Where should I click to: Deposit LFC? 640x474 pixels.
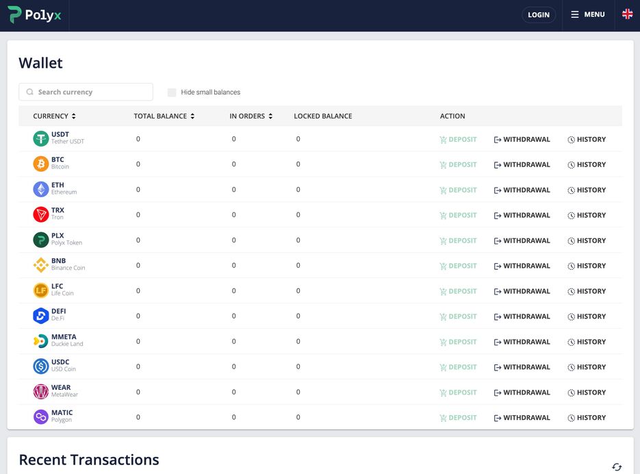(458, 291)
